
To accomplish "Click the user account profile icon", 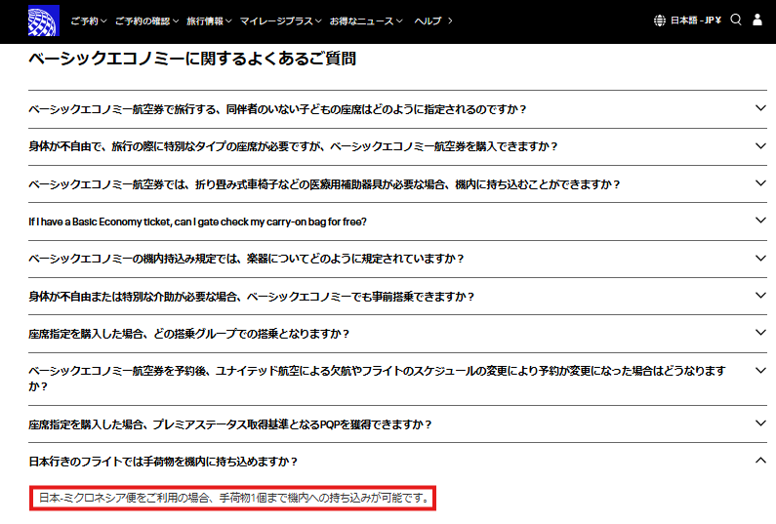I will [x=757, y=20].
